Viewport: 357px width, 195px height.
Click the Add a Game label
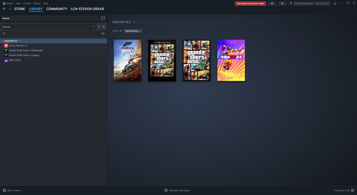point(14,191)
